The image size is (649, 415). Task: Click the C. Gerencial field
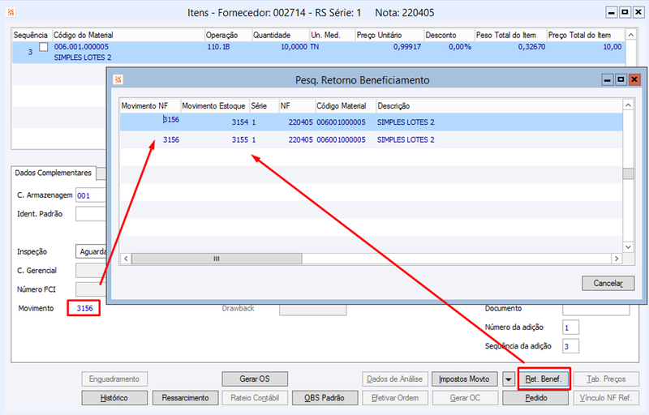coord(91,271)
